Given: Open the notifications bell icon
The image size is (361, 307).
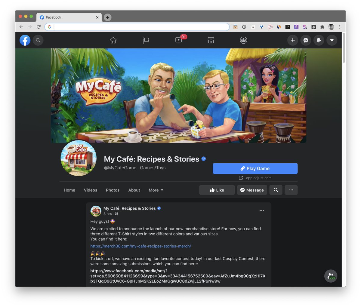Looking at the screenshot, I should pyautogui.click(x=319, y=40).
